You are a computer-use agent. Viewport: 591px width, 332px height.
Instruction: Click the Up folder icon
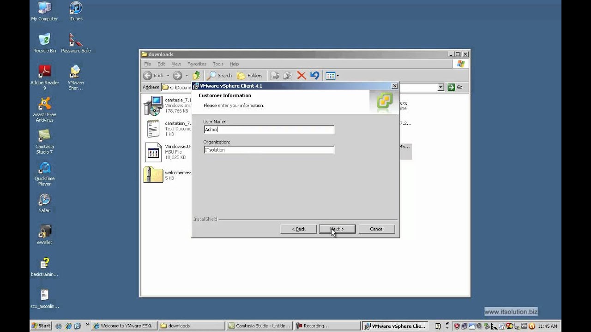[197, 76]
